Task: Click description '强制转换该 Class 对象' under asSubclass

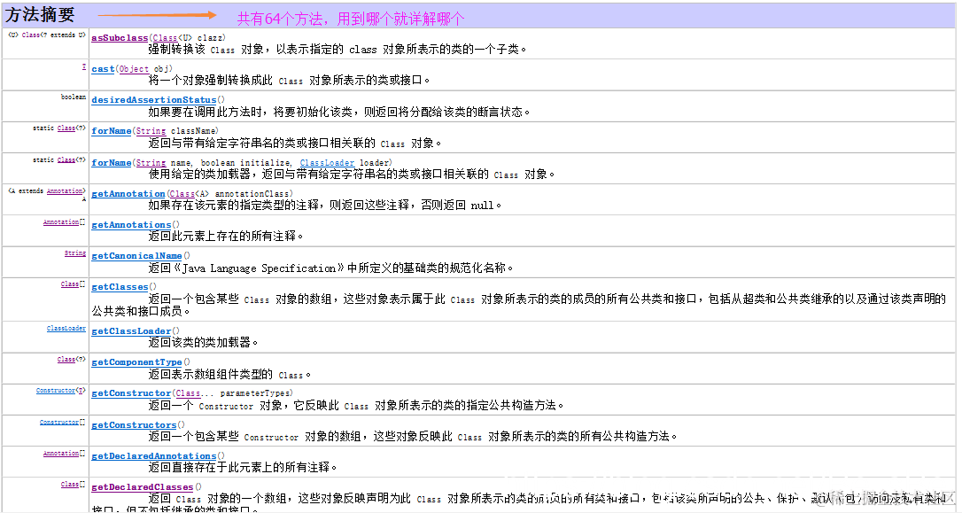Action: click(337, 50)
